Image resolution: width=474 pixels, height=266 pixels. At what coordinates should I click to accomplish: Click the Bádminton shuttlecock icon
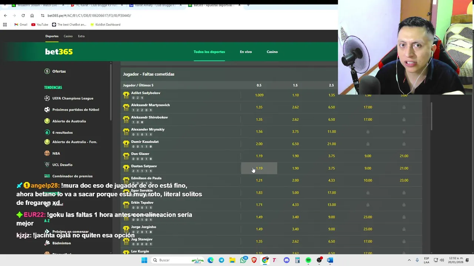click(47, 243)
